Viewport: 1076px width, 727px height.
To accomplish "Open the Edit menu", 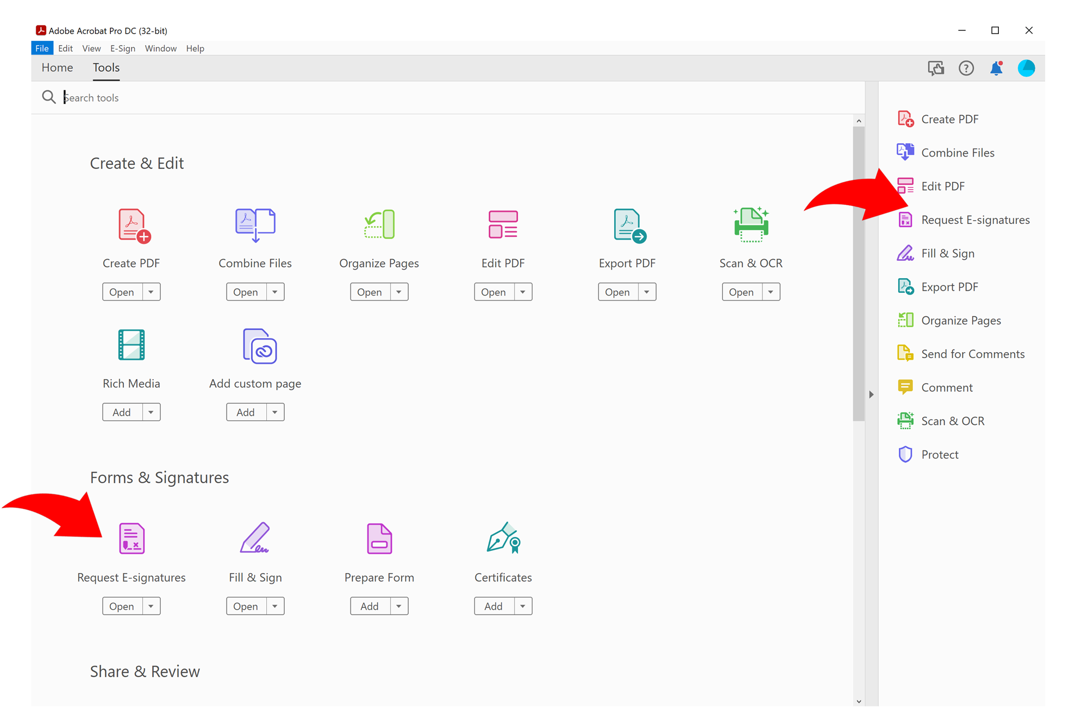I will coord(66,48).
